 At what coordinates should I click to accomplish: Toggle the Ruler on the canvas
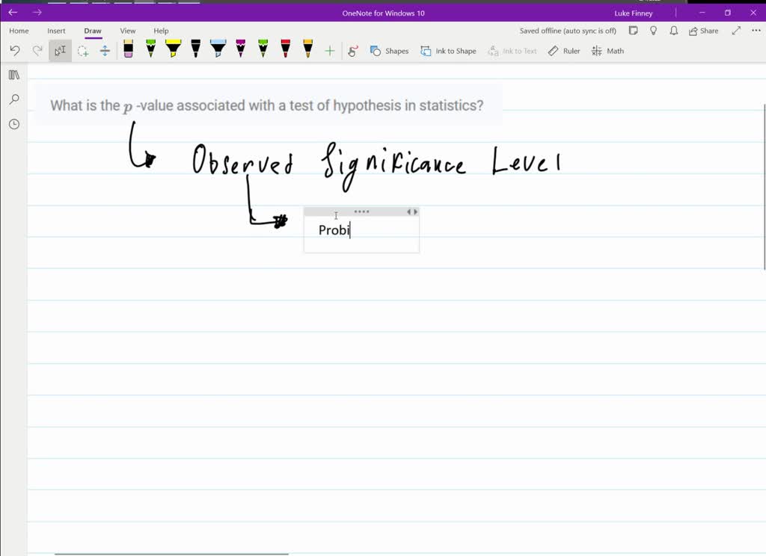tap(564, 51)
